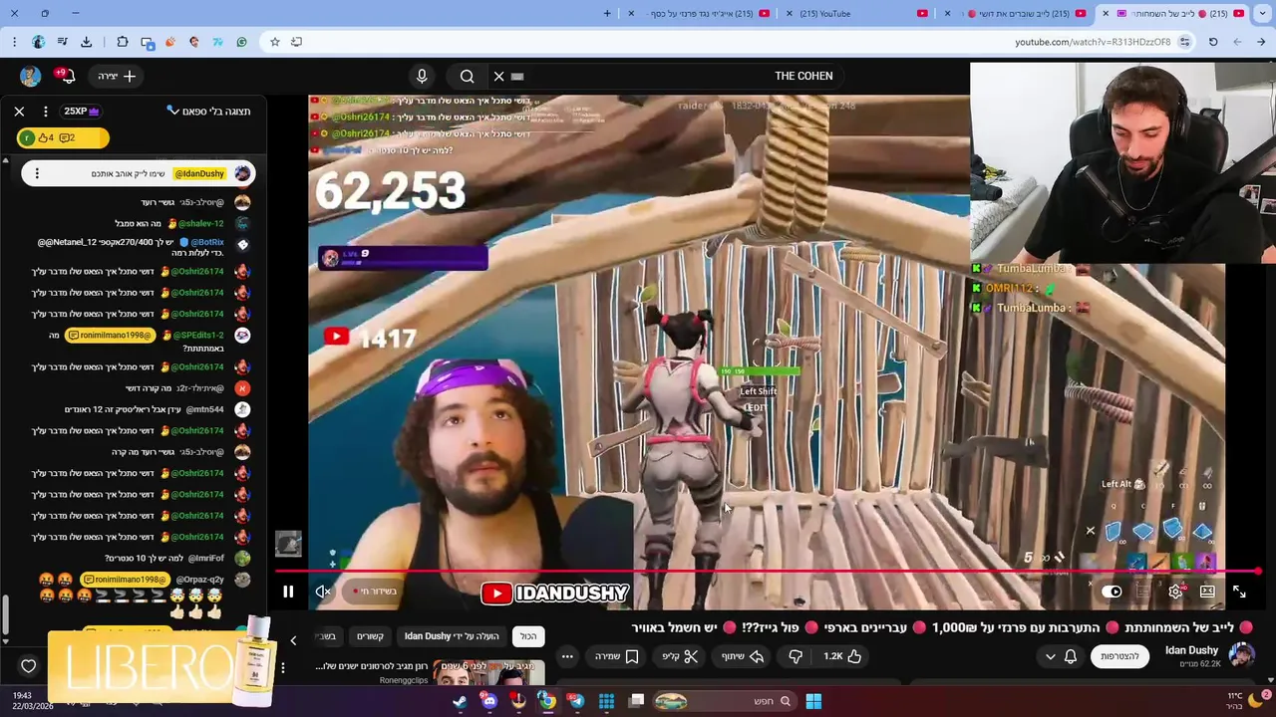Select the 'הועלה על ידי Idan Dushy' chip
Image resolution: width=1276 pixels, height=717 pixels.
point(452,636)
